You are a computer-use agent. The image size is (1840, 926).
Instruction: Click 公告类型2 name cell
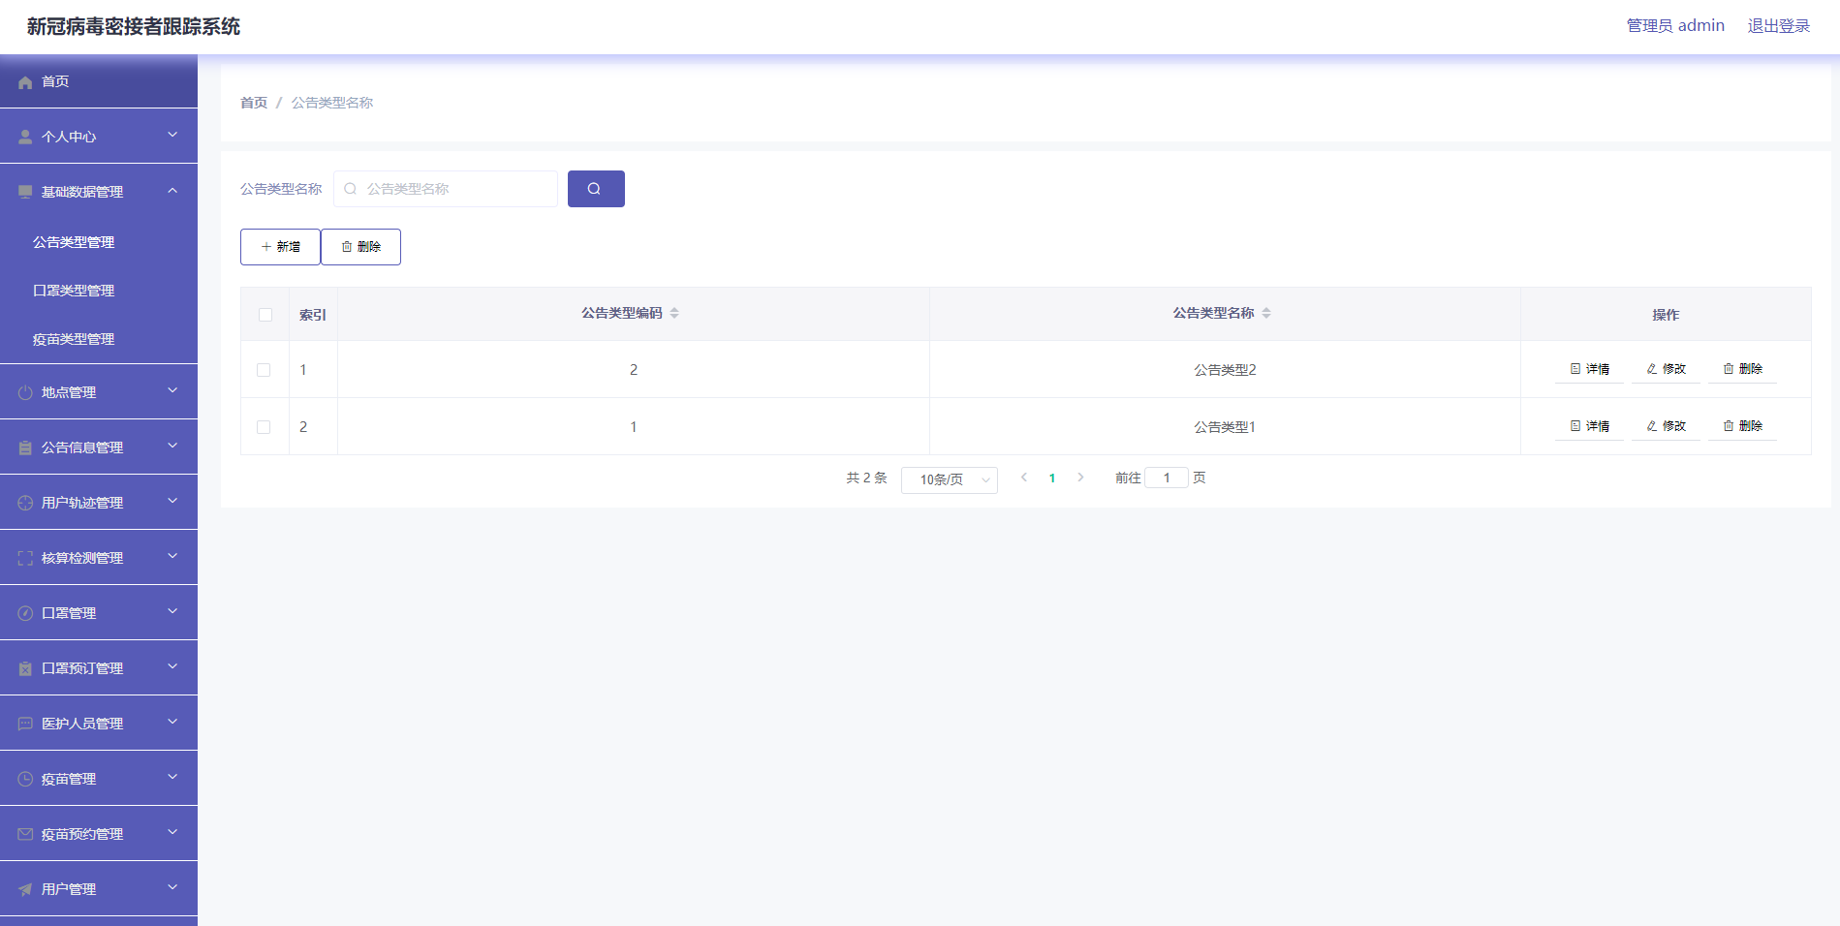click(1225, 370)
